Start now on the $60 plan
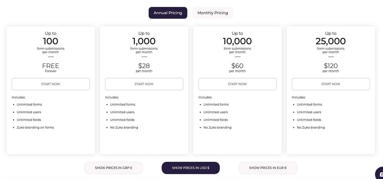This screenshot has width=383, height=179. 237,84
